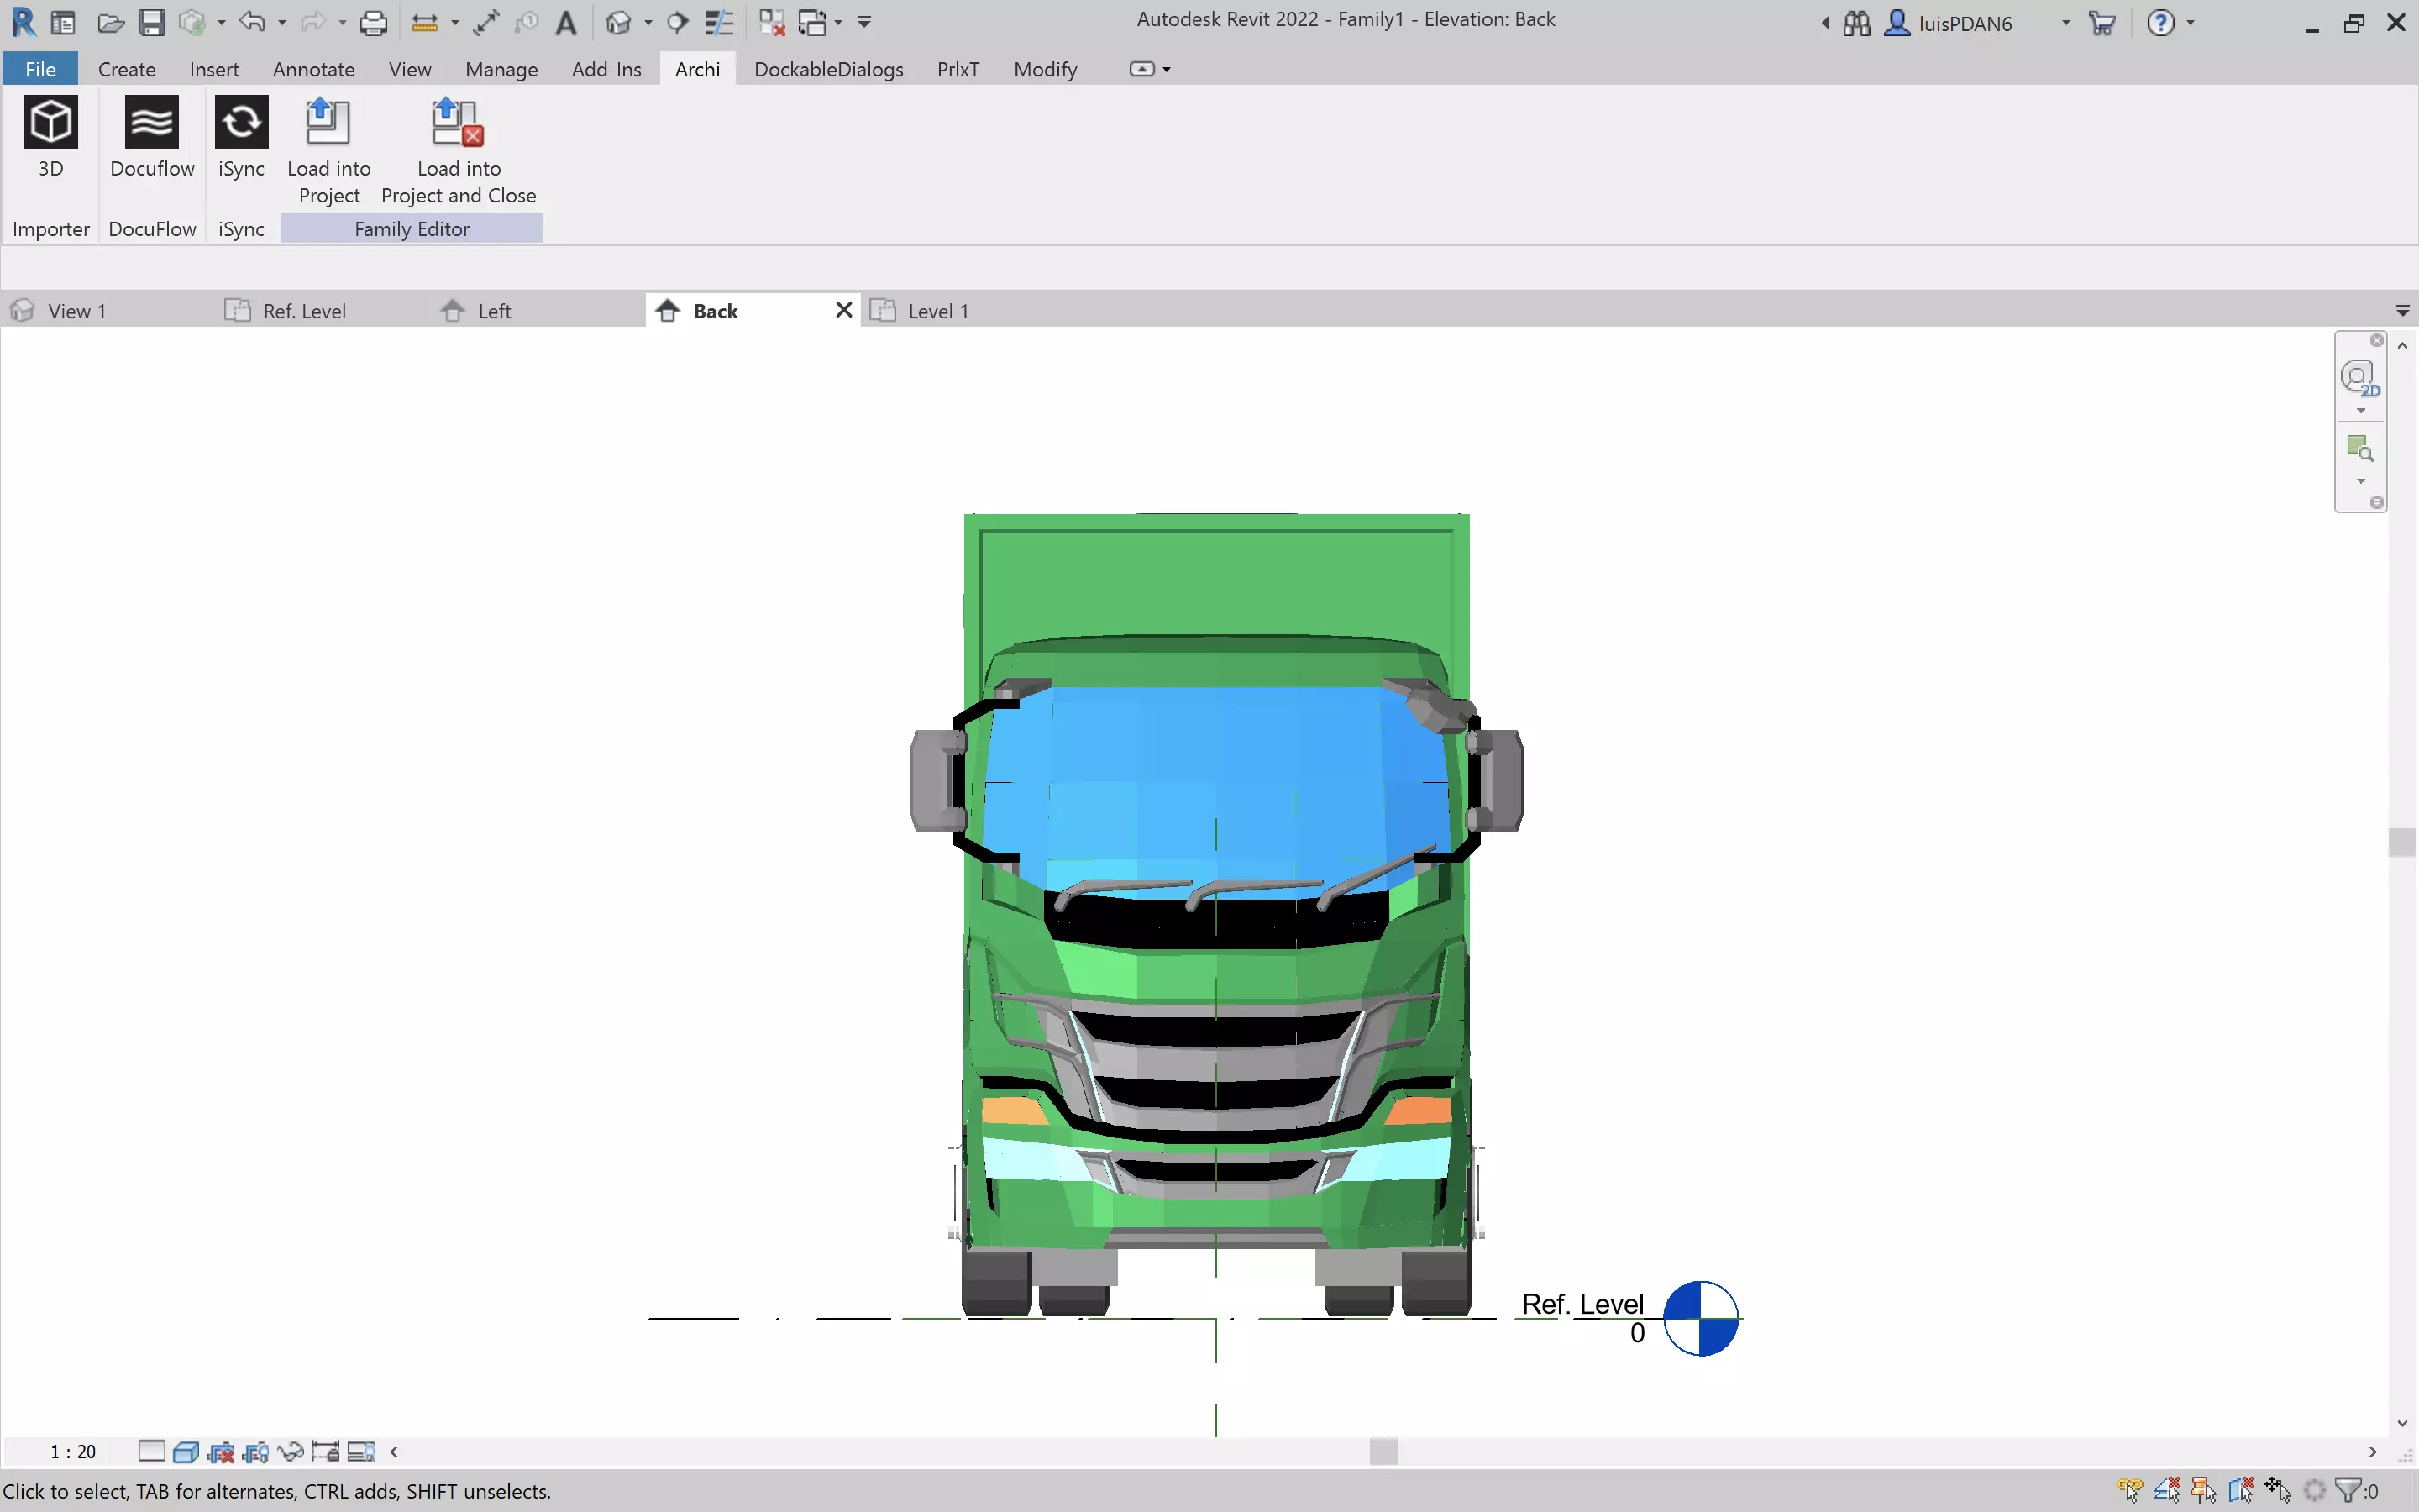Expand the quick access toolbar customization chevron

coord(863,22)
